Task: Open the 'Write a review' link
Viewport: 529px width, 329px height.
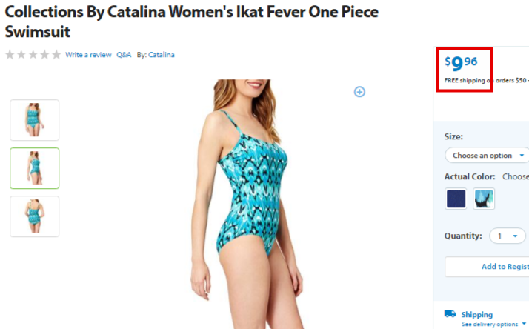Action: [x=88, y=55]
